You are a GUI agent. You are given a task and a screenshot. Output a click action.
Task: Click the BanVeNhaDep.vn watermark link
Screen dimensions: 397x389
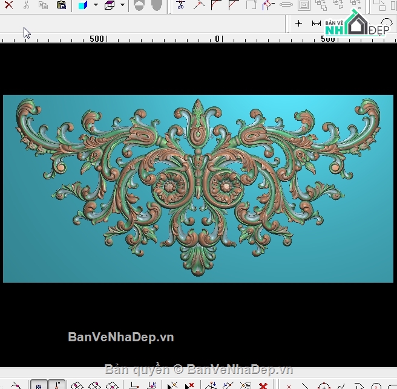point(121,337)
